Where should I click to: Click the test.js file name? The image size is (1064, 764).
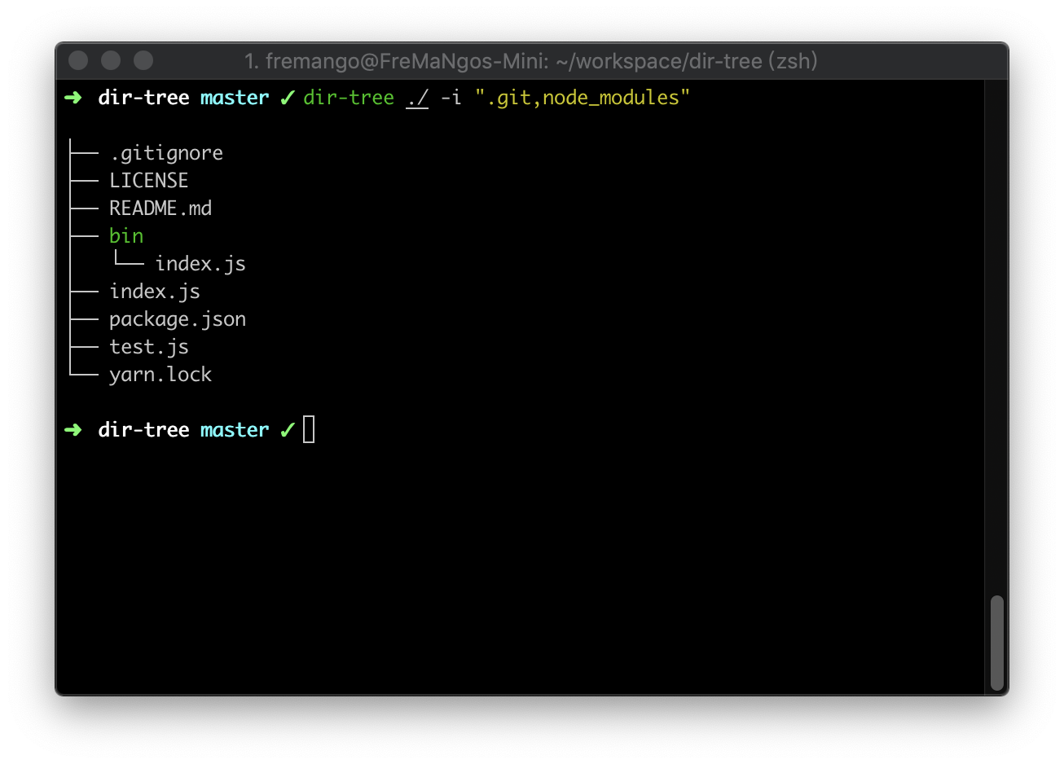coord(149,347)
